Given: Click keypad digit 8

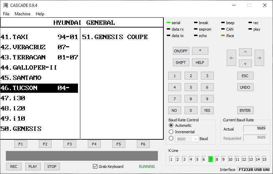Looking at the screenshot, I should (x=191, y=99).
